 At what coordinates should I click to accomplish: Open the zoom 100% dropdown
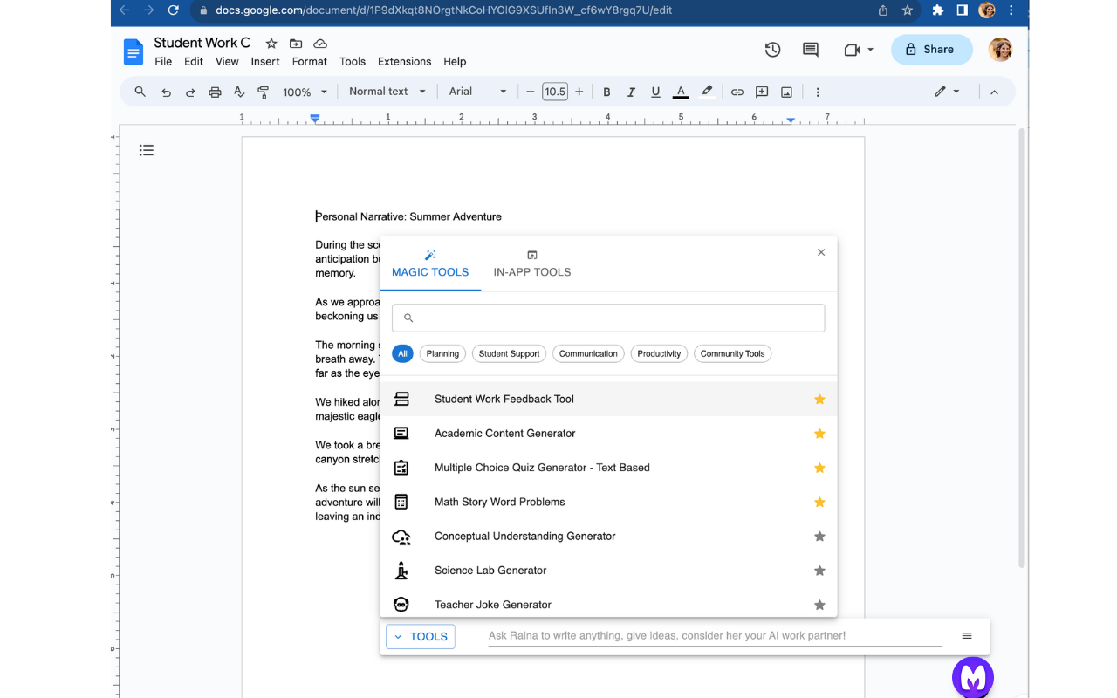point(305,92)
